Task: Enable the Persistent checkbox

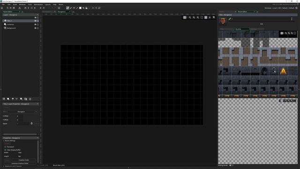Action: click(x=5, y=147)
